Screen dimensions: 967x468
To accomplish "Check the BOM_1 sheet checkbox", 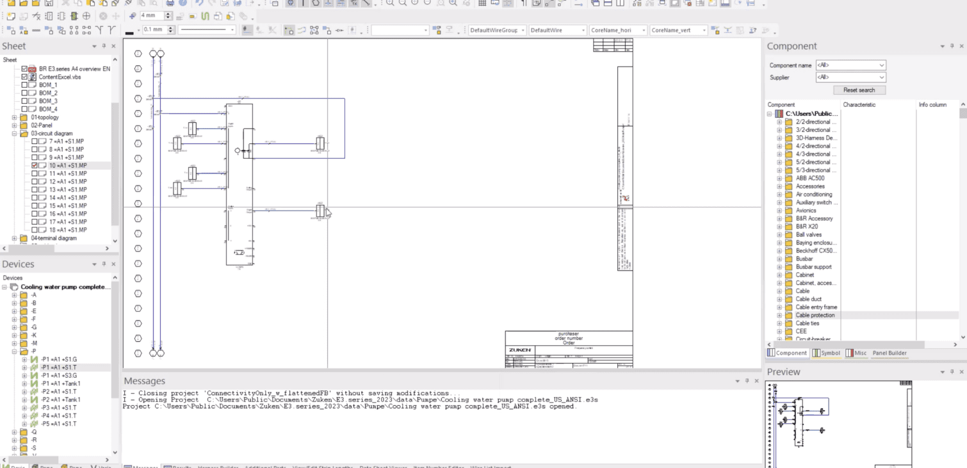I will pos(25,85).
